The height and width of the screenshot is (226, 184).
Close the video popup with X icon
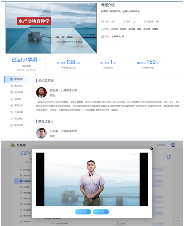(x=152, y=148)
